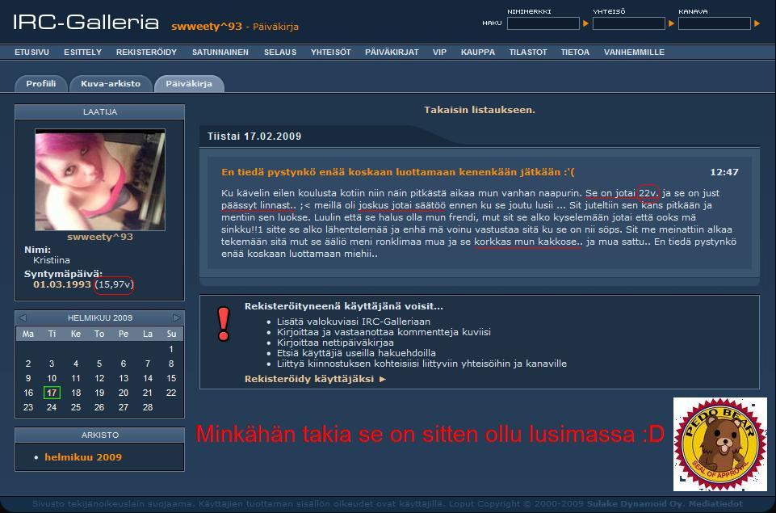
Task: Submit the Kanava search arrow
Action: tap(757, 23)
